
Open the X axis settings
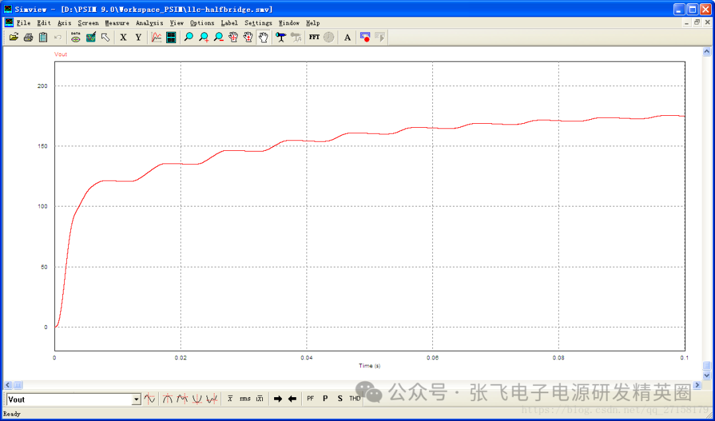(123, 38)
